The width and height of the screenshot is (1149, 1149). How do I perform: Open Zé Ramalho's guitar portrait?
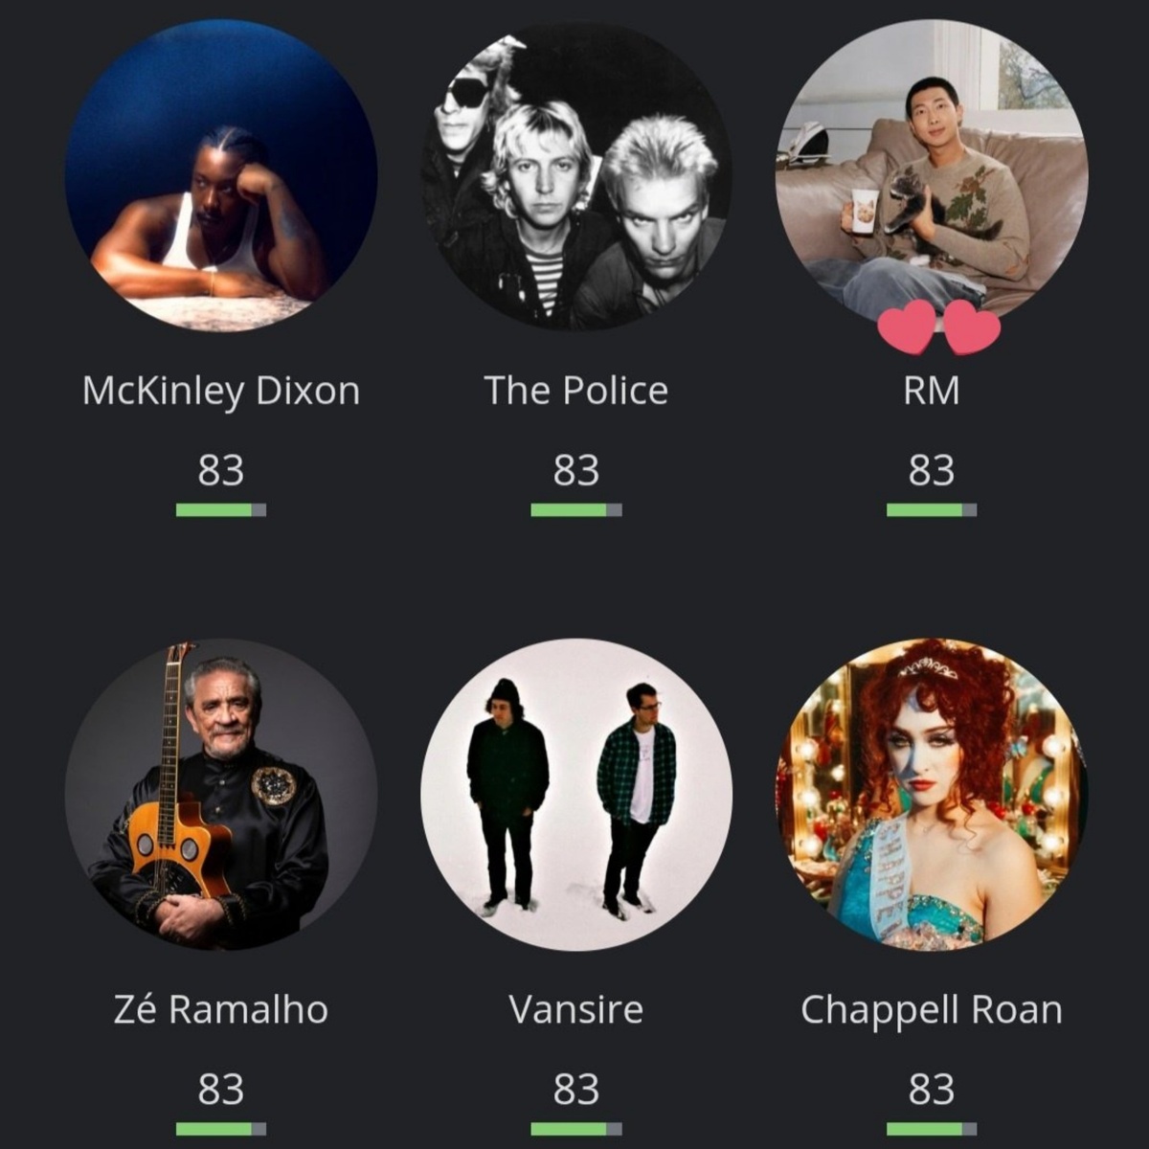[x=221, y=795]
